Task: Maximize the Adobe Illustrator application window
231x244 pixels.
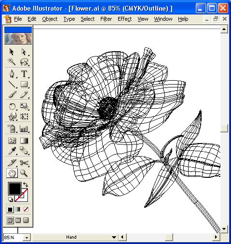Action: click(212, 8)
